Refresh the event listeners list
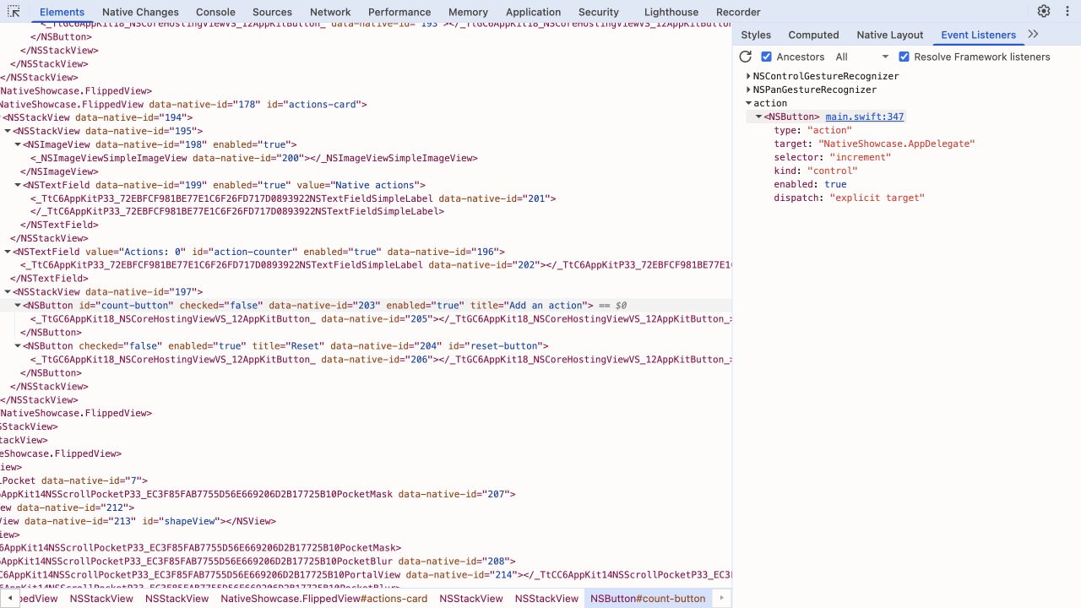This screenshot has height=608, width=1081. coord(745,57)
